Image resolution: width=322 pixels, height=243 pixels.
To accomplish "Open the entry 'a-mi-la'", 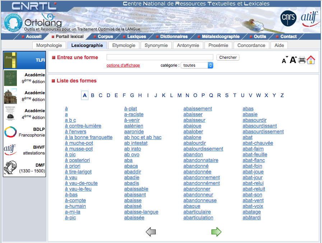I will pyautogui.click(x=73, y=212).
